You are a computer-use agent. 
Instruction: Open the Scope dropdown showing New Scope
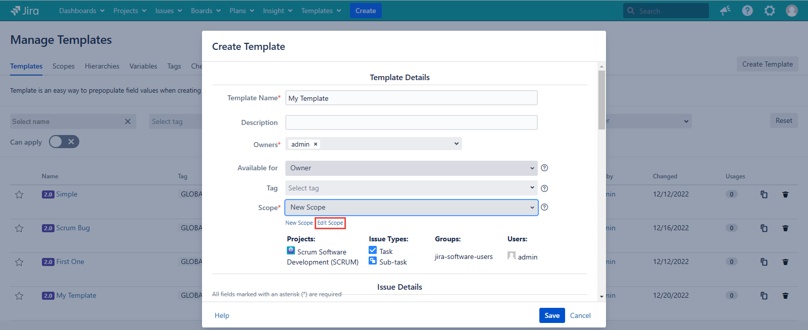(x=411, y=208)
